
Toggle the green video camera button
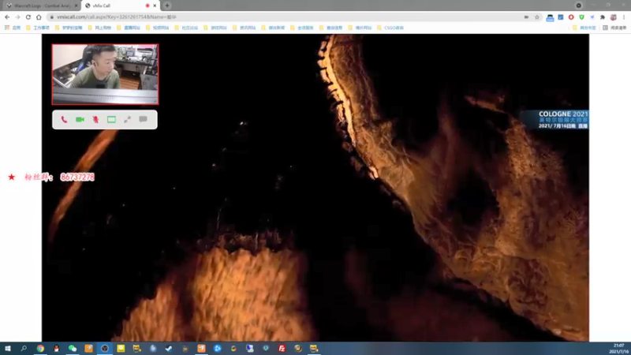[80, 120]
